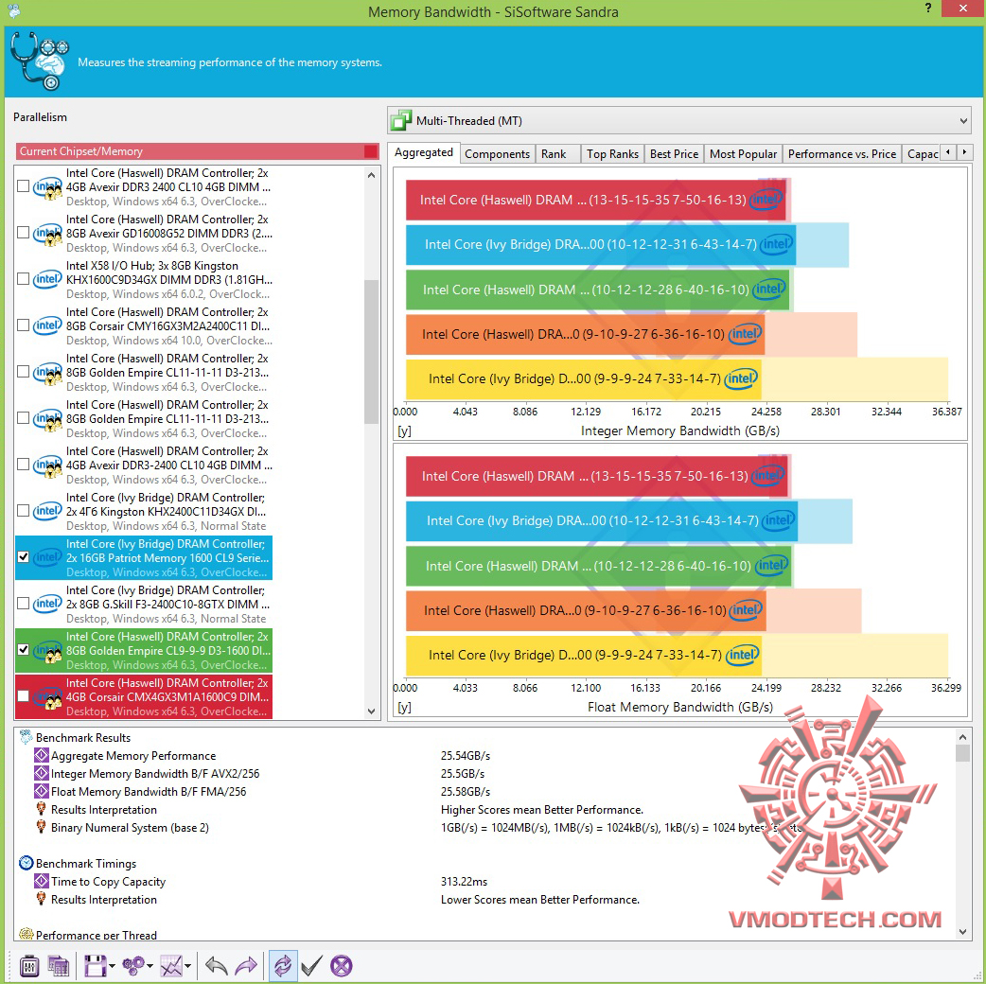Click the help question mark icon
Image resolution: width=986 pixels, height=984 pixels.
[928, 9]
